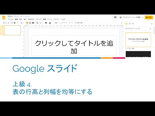Viewport: 155px width, 116px height.
Task: Click the redo arrow icon
Action: (12, 23)
